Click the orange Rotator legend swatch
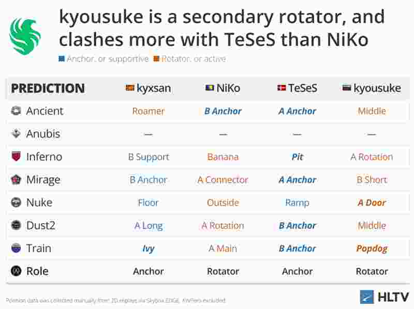This screenshot has width=414, height=309. (x=156, y=59)
